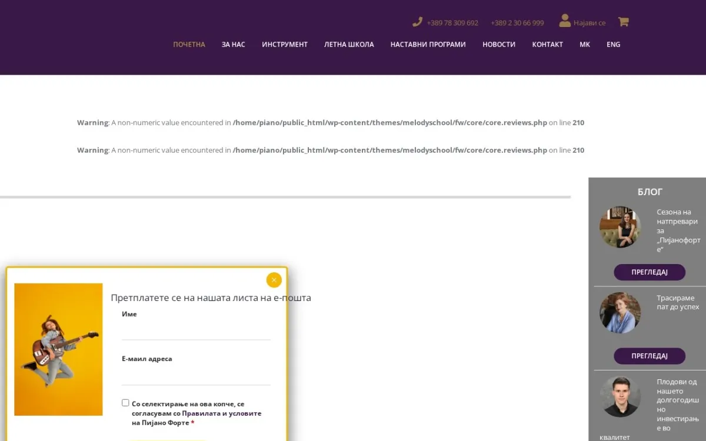
Task: Call the +389 78 309 692 number
Action: [x=452, y=23]
